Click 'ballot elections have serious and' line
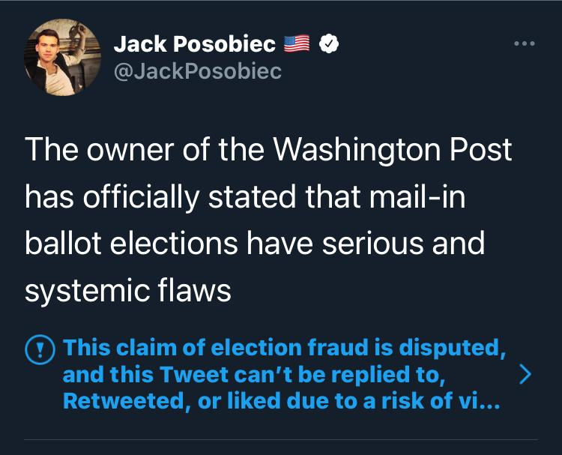562x455 pixels. point(255,243)
